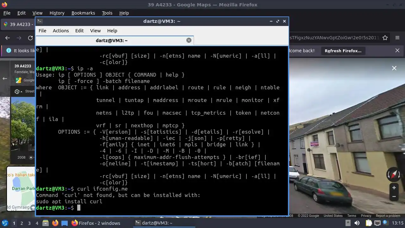Switch to workspace 2

(22, 223)
